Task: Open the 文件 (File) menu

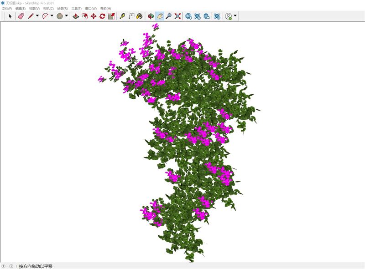Action: [x=6, y=7]
